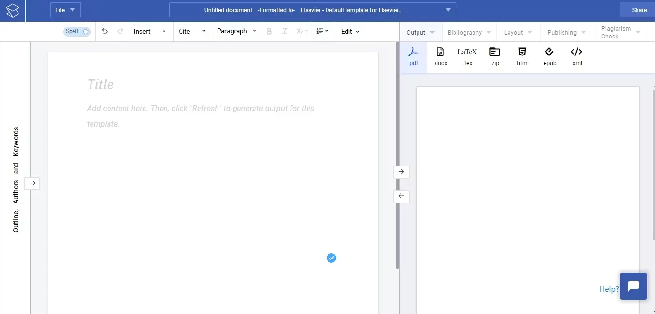Download the .zip archive

point(494,57)
